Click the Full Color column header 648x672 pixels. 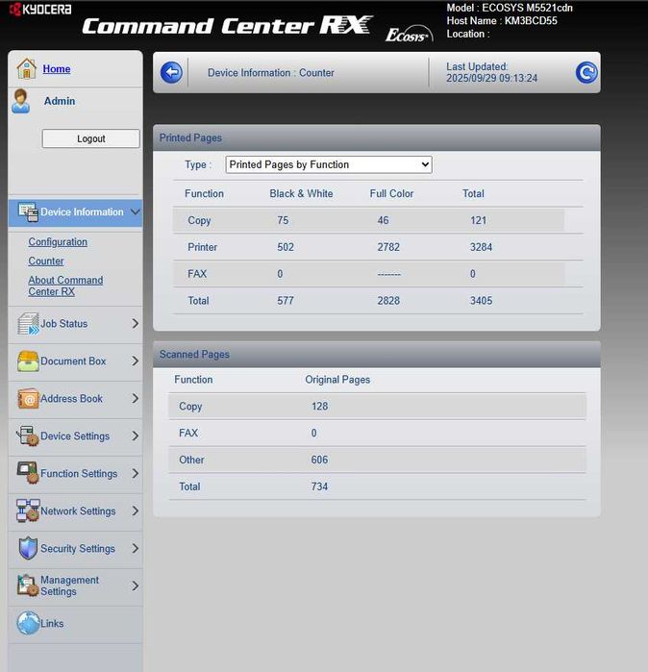point(391,193)
